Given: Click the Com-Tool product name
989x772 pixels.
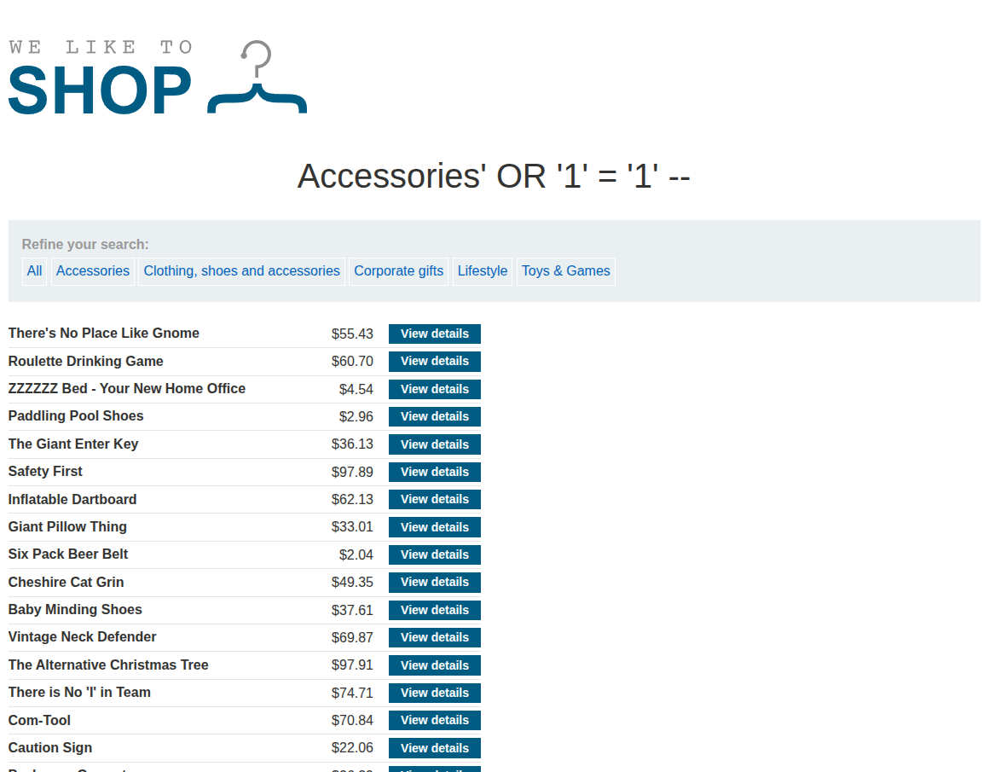Looking at the screenshot, I should pos(39,720).
